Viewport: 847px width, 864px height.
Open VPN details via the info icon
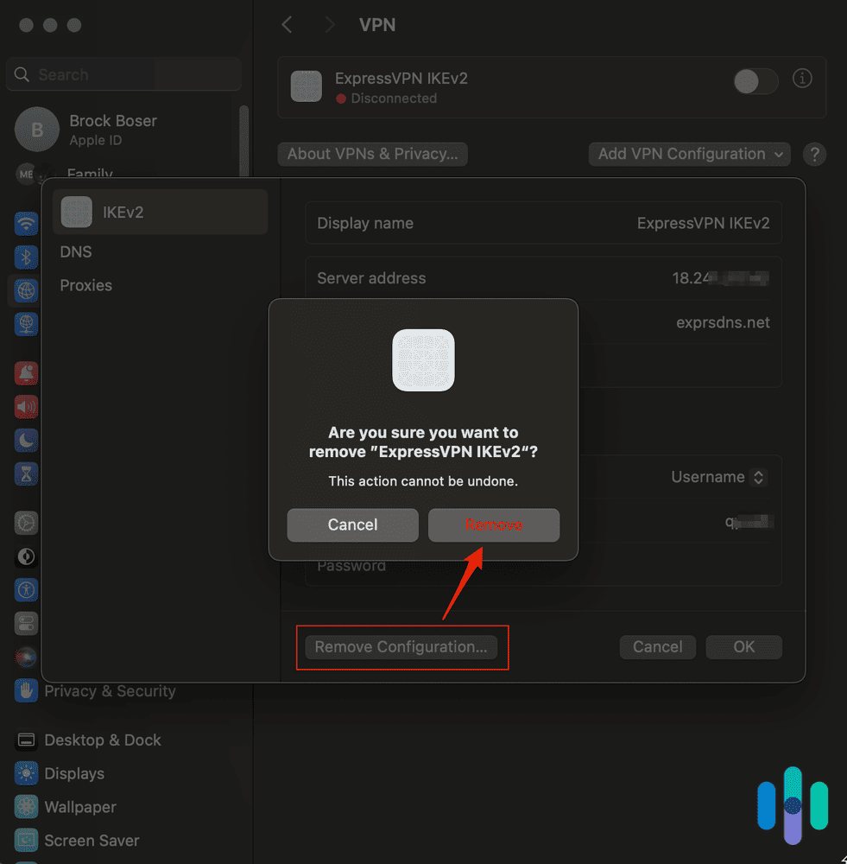802,78
